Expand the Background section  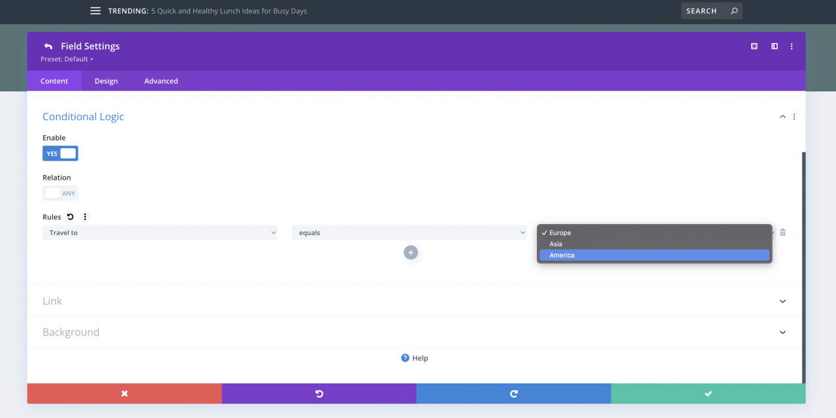click(782, 332)
